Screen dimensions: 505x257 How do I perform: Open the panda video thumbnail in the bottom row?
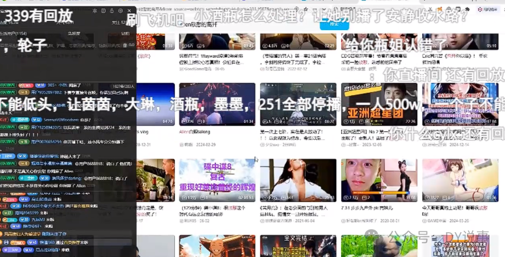(x=379, y=246)
